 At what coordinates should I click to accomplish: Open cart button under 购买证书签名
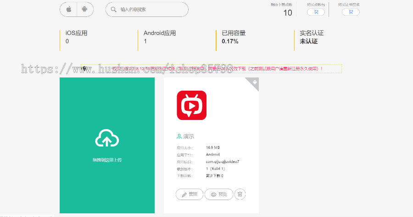coord(351,12)
